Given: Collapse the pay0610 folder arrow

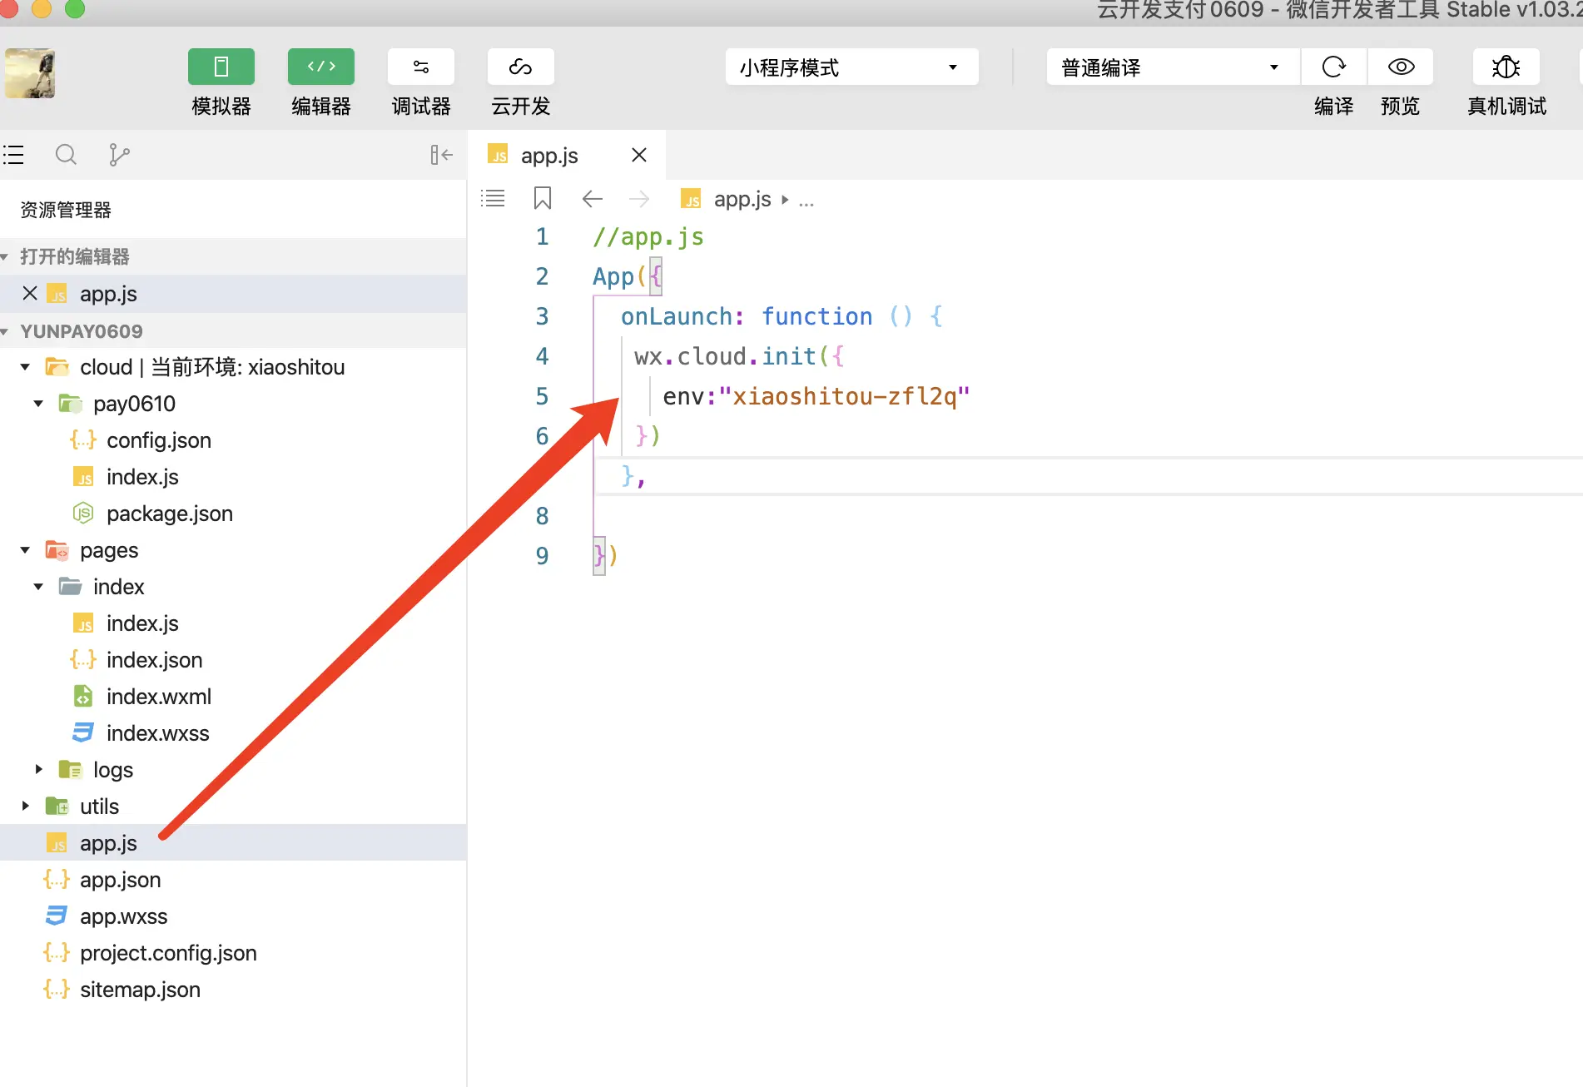Looking at the screenshot, I should coord(38,404).
